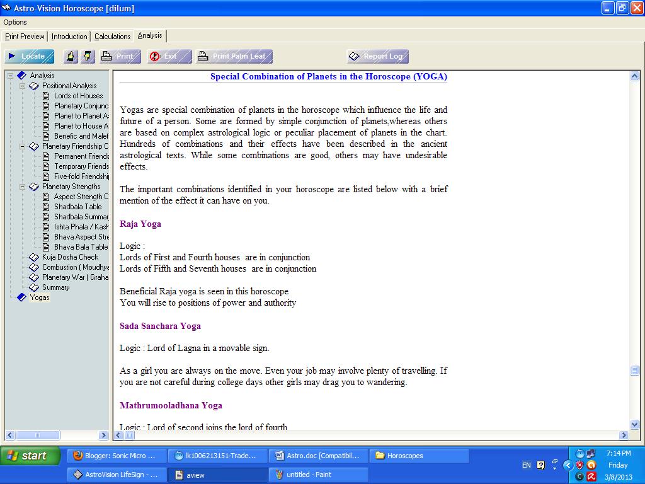This screenshot has height=484, width=645.
Task: Click Summary book icon
Action: point(34,287)
